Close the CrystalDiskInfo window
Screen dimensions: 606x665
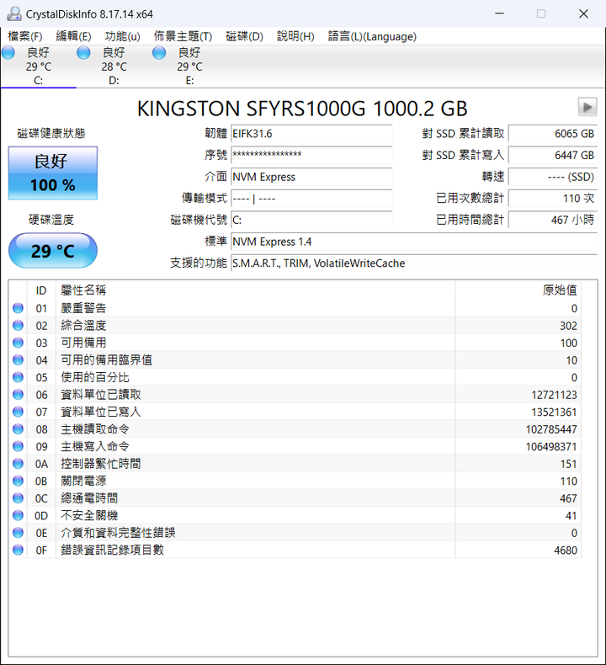coord(583,13)
